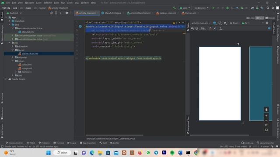Image resolution: width=280 pixels, height=157 pixels.
Task: Toggle View Options eye icon in design toolbar
Action: [192, 28]
